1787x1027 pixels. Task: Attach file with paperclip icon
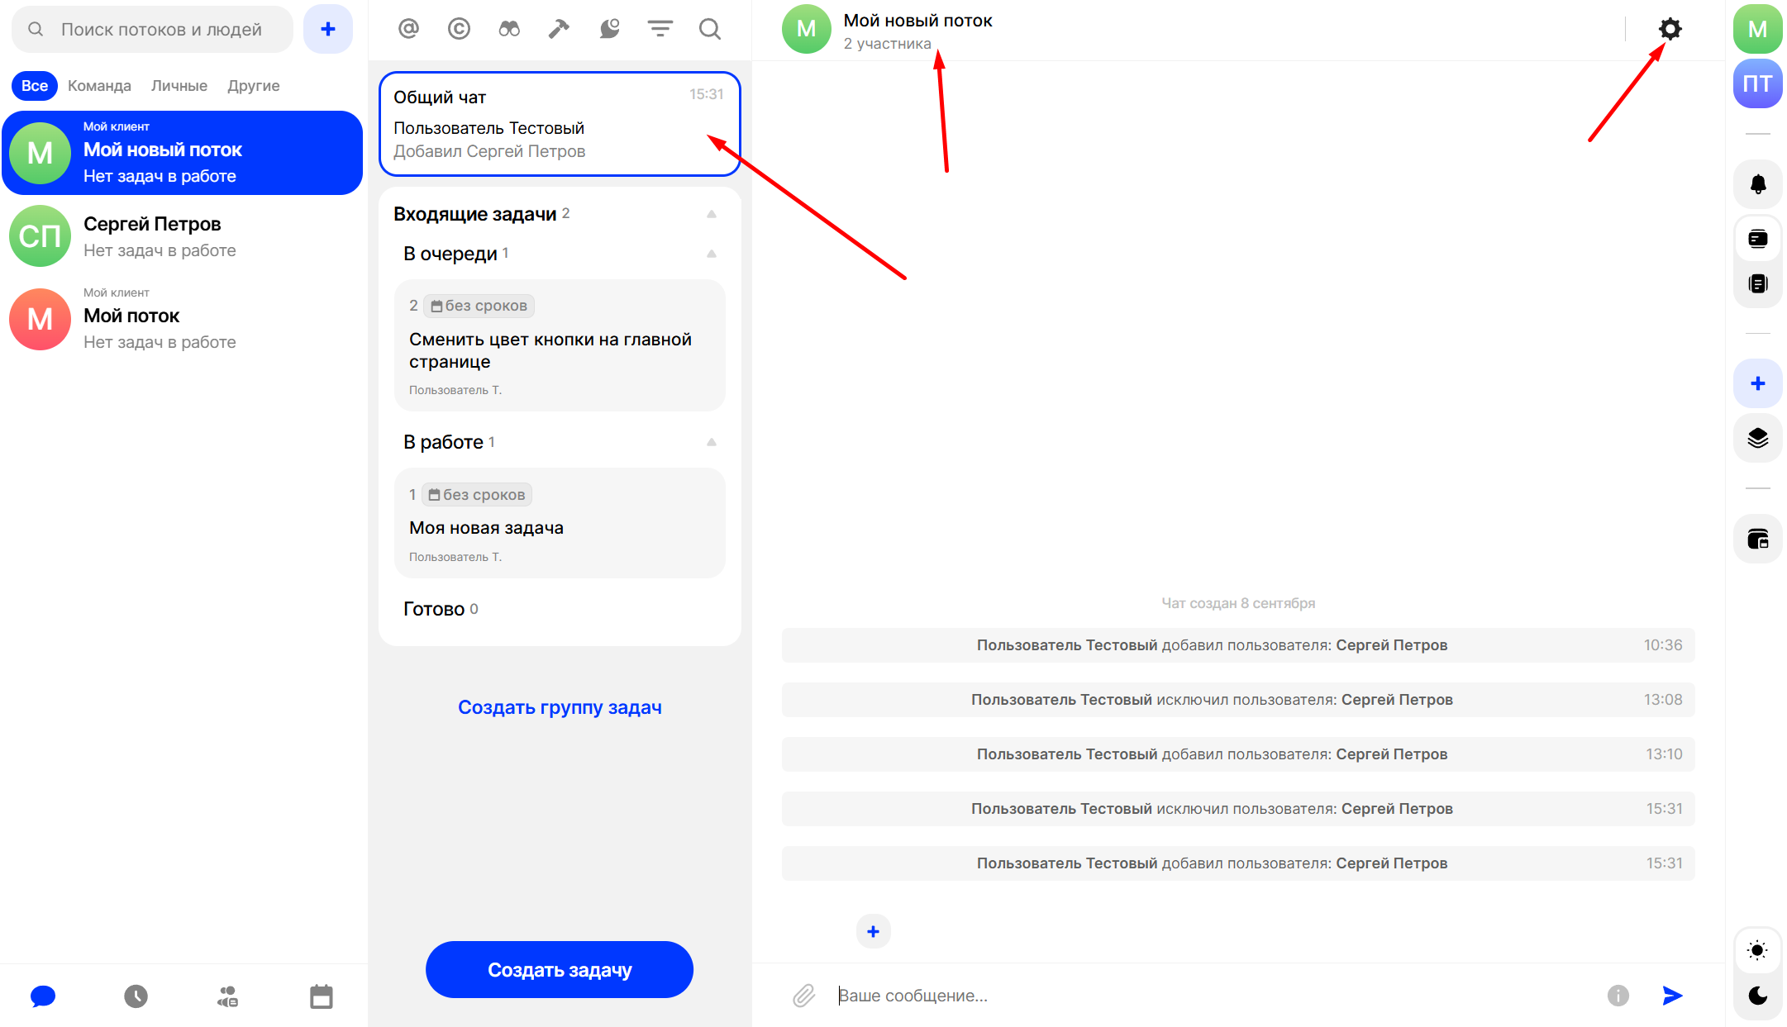point(803,995)
